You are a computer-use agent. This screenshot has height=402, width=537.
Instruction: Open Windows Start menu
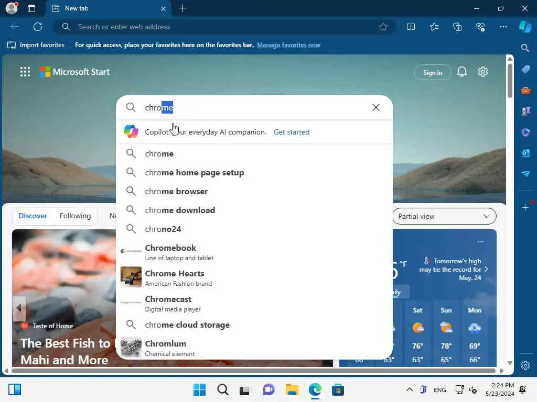pyautogui.click(x=199, y=389)
